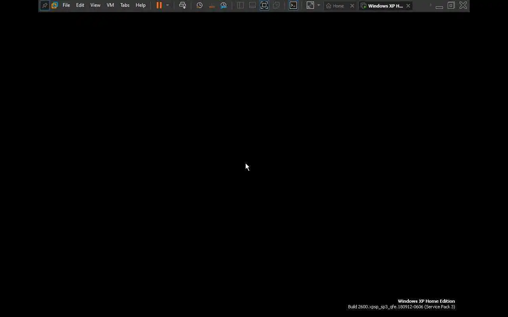
Task: Send Ctrl+Alt+Del to the VM
Action: (183, 6)
